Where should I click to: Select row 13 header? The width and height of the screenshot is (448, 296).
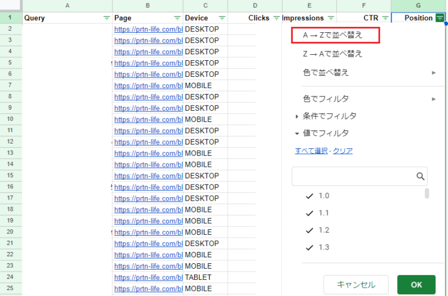(10, 153)
